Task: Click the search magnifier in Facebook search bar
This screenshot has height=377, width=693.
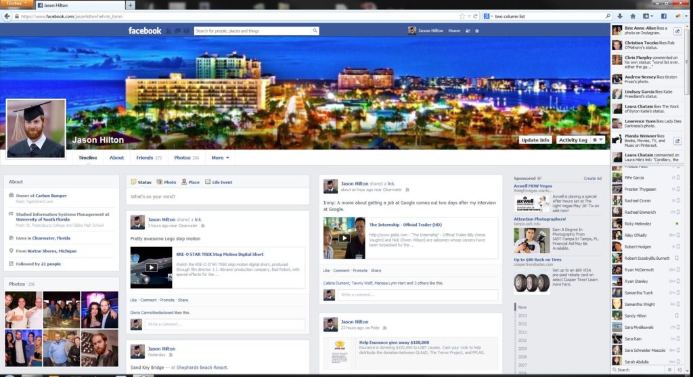Action: [315, 30]
